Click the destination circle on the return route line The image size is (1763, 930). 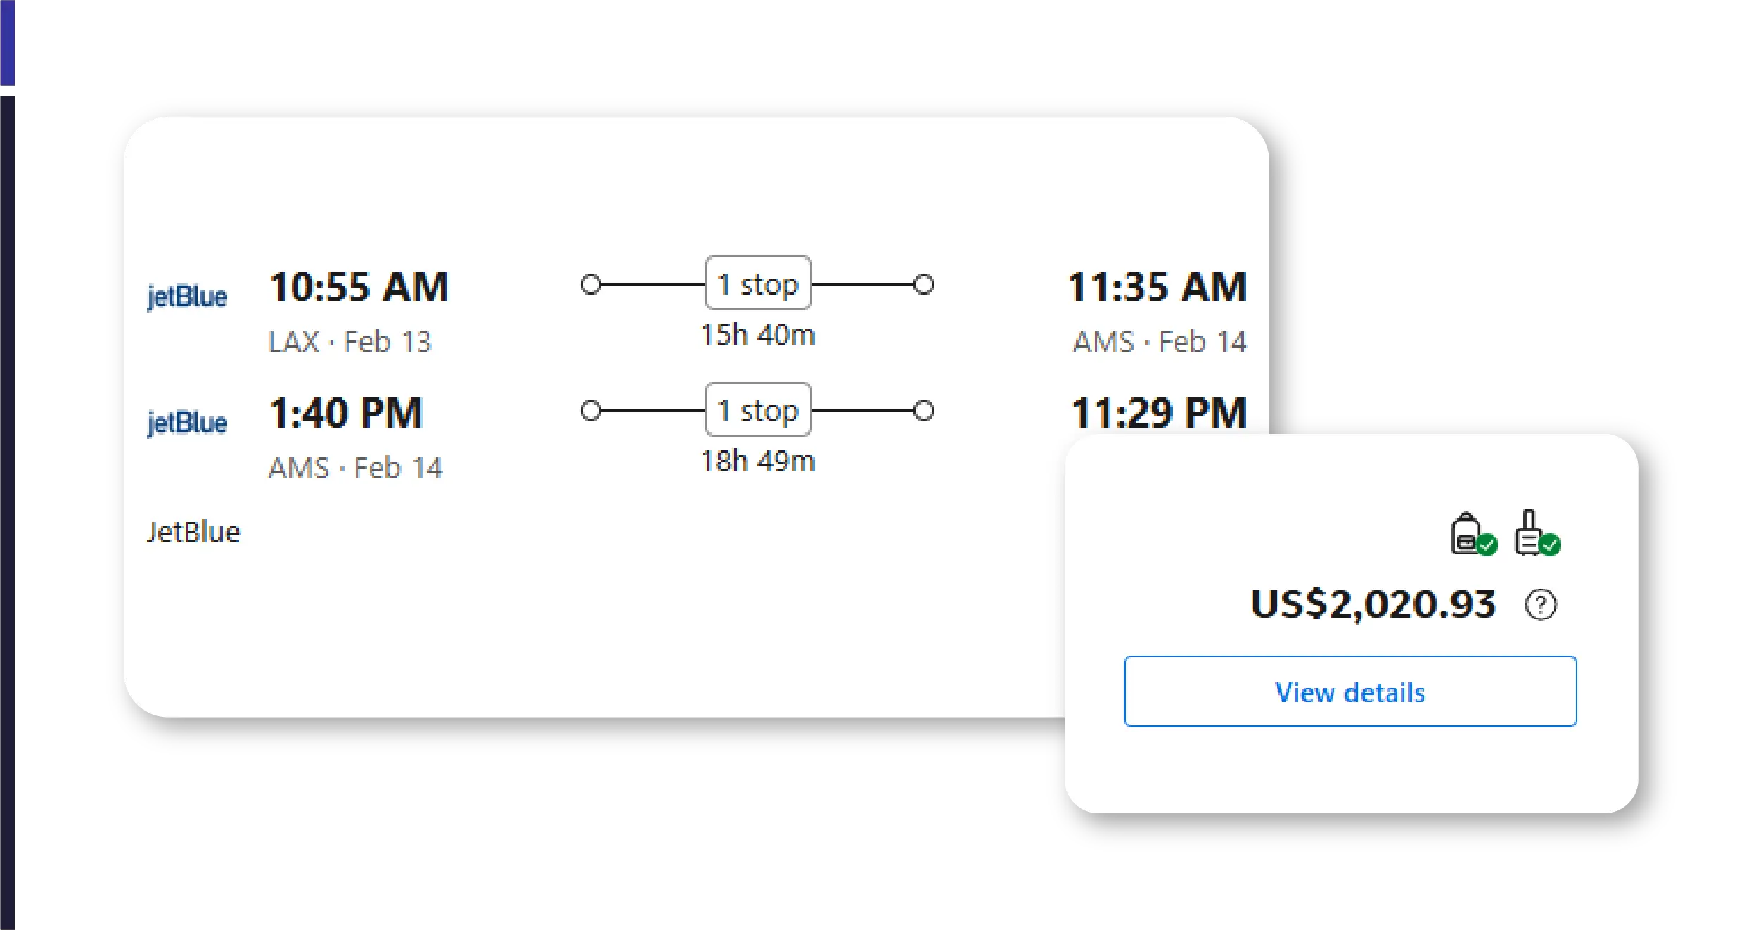(923, 410)
